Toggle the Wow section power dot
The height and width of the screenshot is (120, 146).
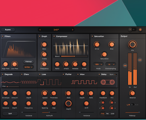pyautogui.click(x=78, y=74)
